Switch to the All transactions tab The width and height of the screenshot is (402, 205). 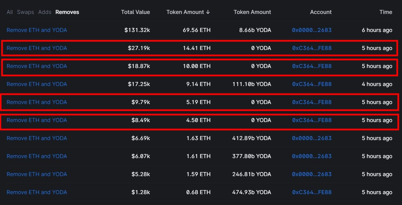[10, 12]
